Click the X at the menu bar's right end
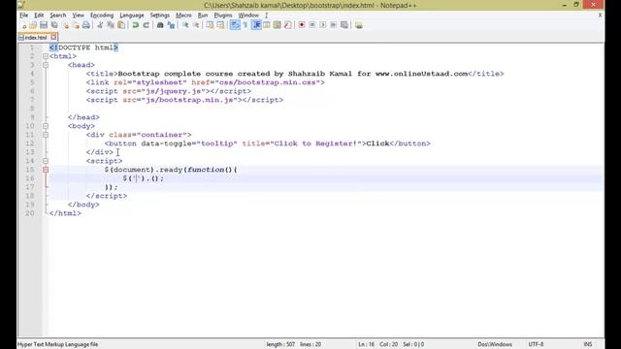 click(600, 16)
